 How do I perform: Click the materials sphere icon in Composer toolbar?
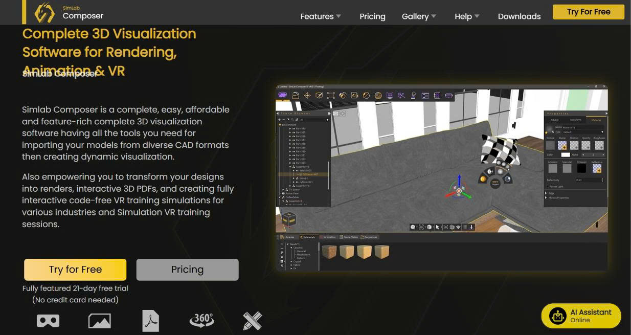pos(343,95)
